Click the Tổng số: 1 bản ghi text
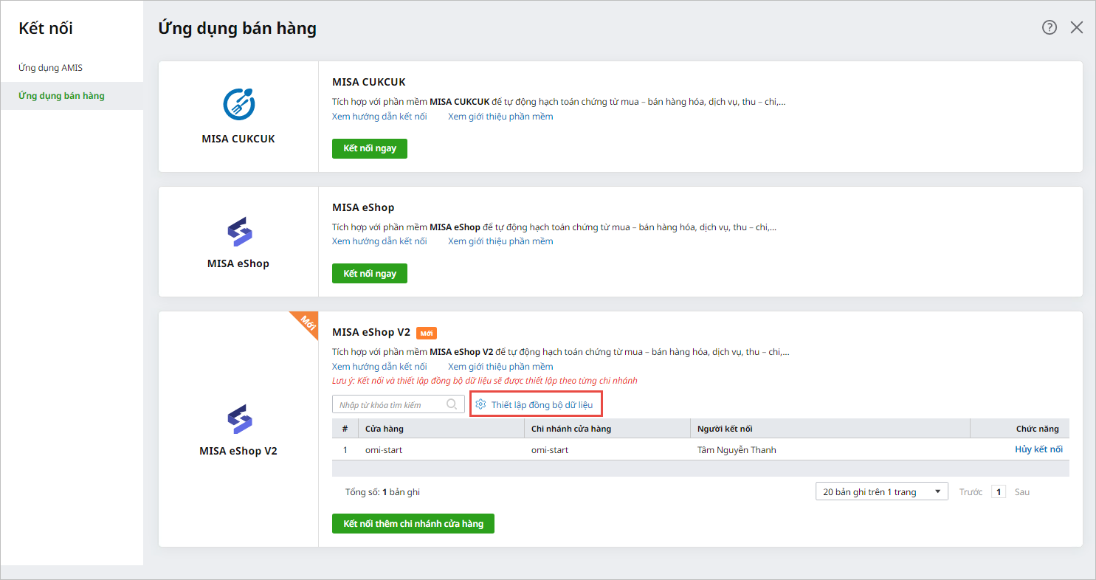1096x580 pixels. (x=382, y=492)
